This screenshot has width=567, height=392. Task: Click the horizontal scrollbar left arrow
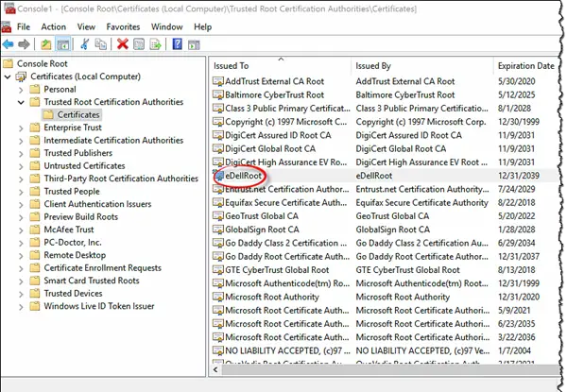[215, 370]
